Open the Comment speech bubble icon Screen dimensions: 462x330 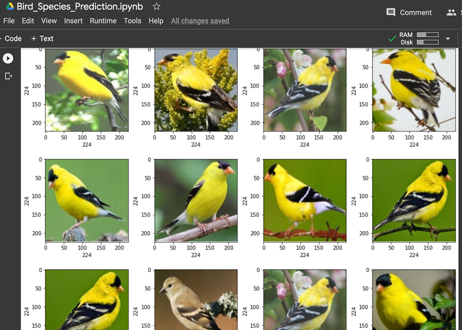(391, 12)
